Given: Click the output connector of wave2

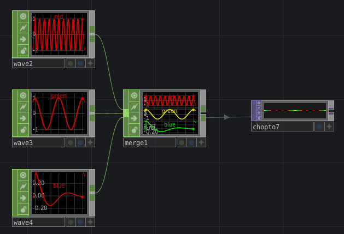Looking at the screenshot, I should [x=92, y=34].
